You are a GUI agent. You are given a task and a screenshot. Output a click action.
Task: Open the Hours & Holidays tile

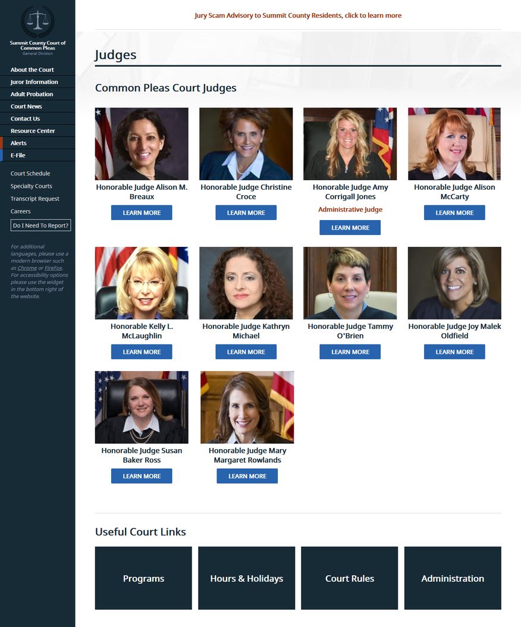click(247, 578)
